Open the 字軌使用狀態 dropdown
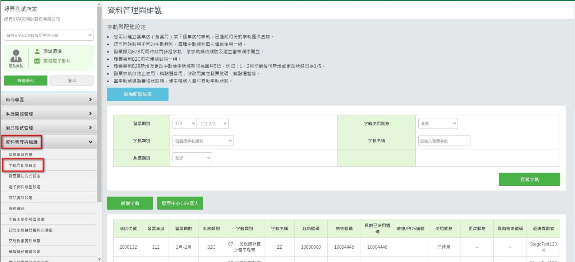 438,124
